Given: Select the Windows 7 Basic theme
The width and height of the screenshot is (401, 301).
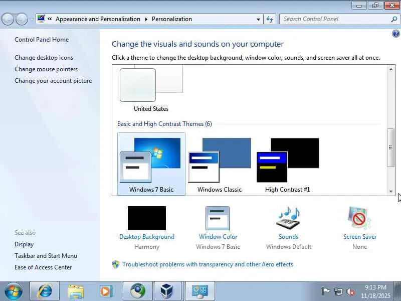Looking at the screenshot, I should point(151,164).
